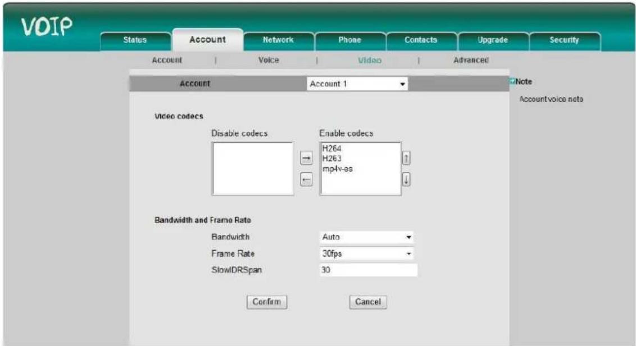Open the Voice sub-menu
This screenshot has width=636, height=346.
click(x=269, y=61)
